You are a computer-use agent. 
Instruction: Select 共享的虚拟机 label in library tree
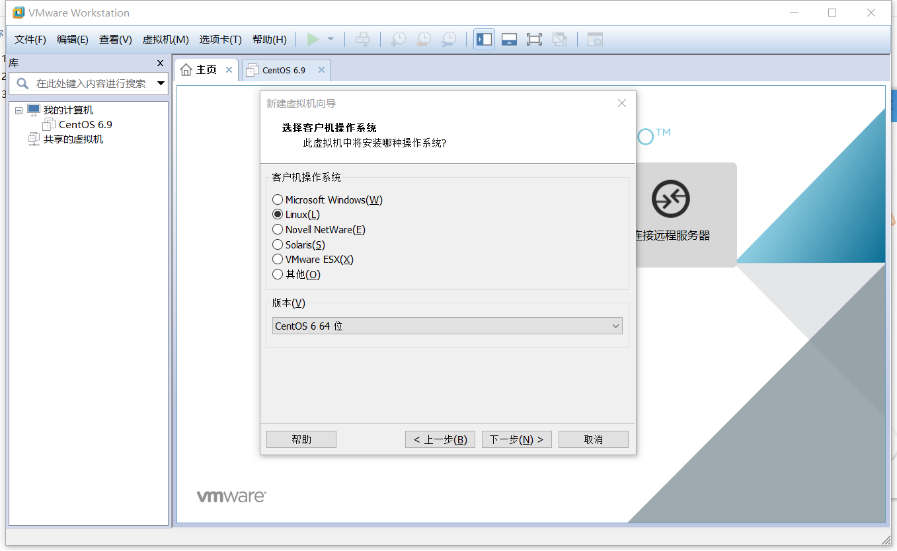[73, 139]
